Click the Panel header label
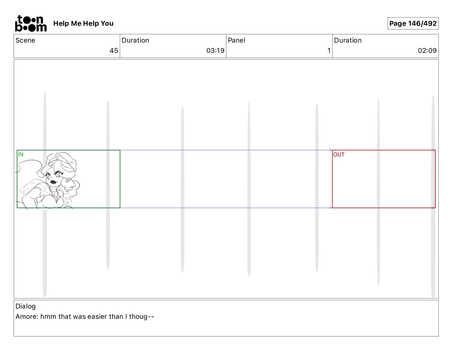453x350 pixels. click(x=237, y=40)
